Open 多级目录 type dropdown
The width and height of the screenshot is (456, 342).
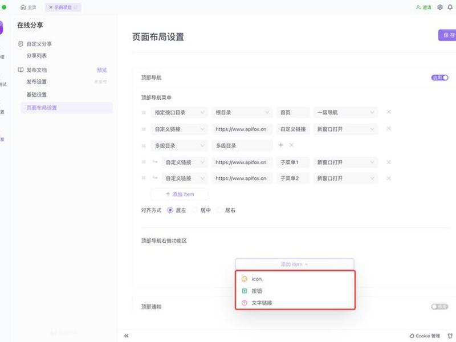click(179, 146)
